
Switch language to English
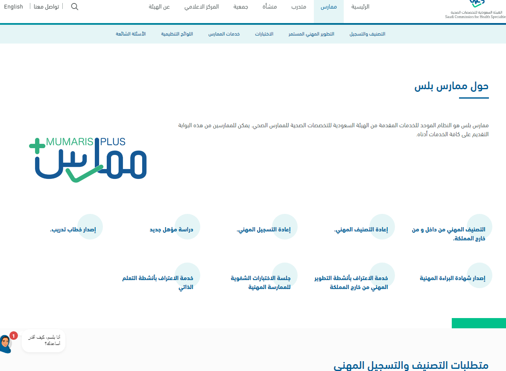tap(14, 7)
